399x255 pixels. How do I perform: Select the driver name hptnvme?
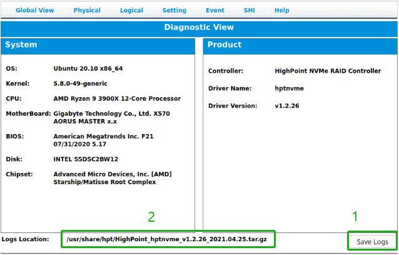click(x=289, y=88)
